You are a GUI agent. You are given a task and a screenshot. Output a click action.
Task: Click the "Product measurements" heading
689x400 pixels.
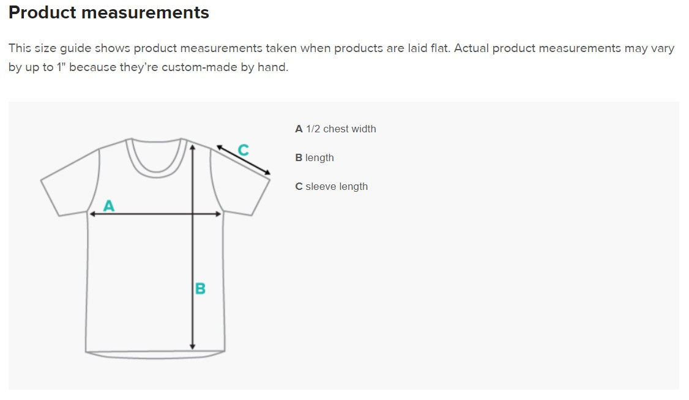(x=109, y=12)
